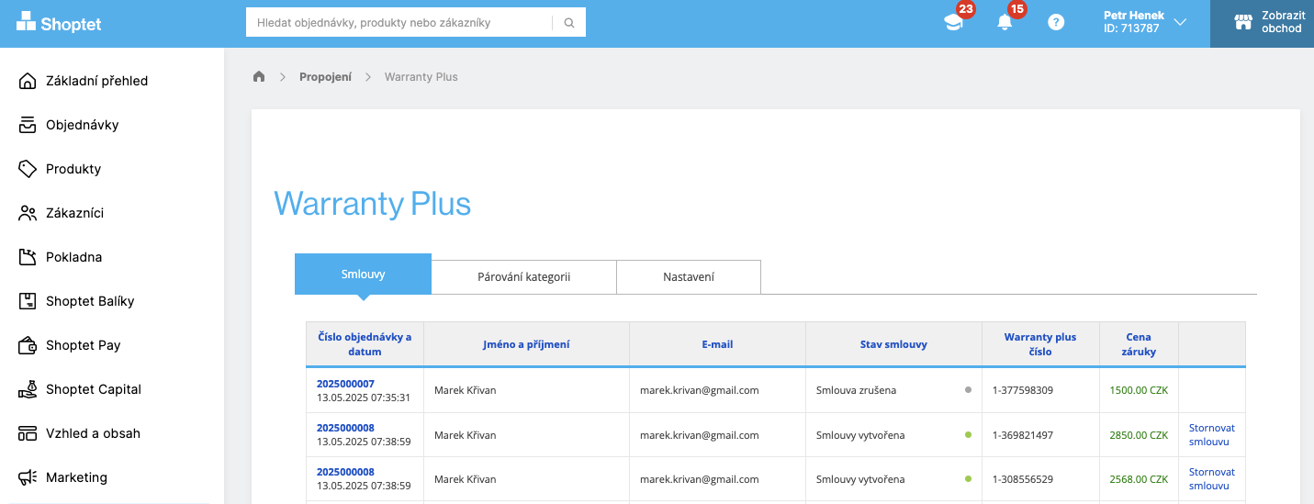1314x504 pixels.
Task: Open Objednávky in the sidebar
Action: 82,125
